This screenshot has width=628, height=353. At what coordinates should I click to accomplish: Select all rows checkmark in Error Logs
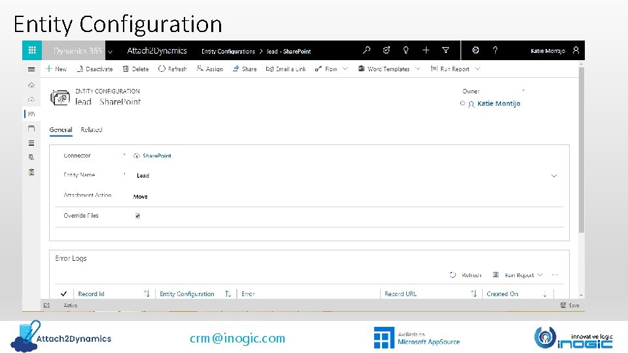pos(63,294)
